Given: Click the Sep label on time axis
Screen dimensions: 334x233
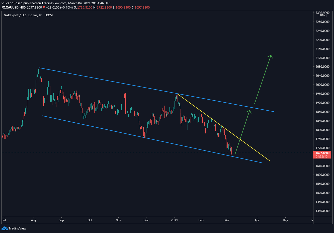Looking at the screenshot, I should (x=61, y=220).
